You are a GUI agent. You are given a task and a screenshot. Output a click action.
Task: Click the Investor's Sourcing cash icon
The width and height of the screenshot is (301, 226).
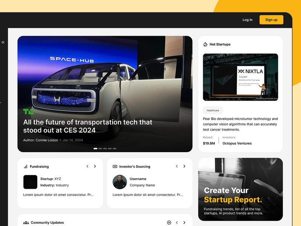(x=116, y=166)
